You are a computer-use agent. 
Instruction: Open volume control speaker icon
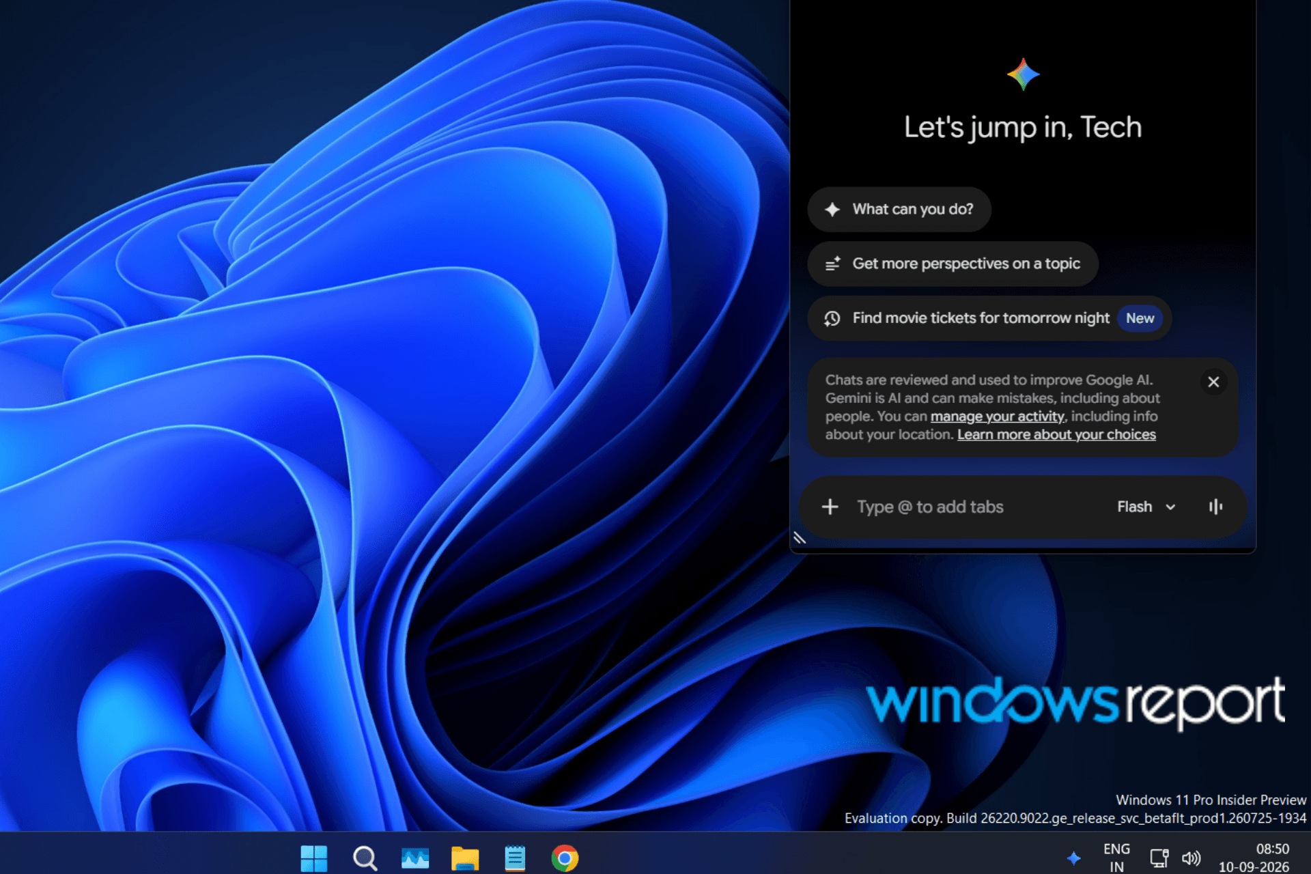pos(1191,858)
